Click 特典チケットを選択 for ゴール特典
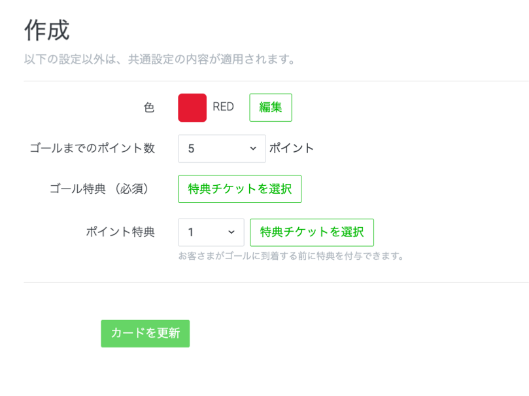This screenshot has width=529, height=396. [239, 189]
